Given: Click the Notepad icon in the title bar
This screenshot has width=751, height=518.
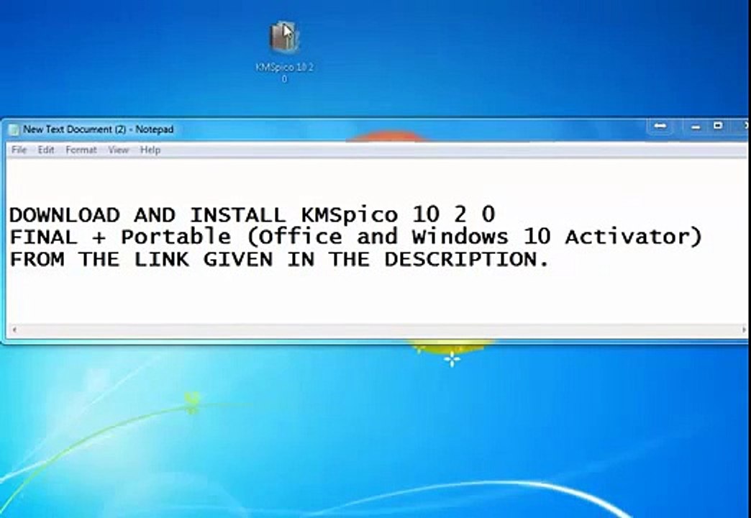Looking at the screenshot, I should coord(14,129).
